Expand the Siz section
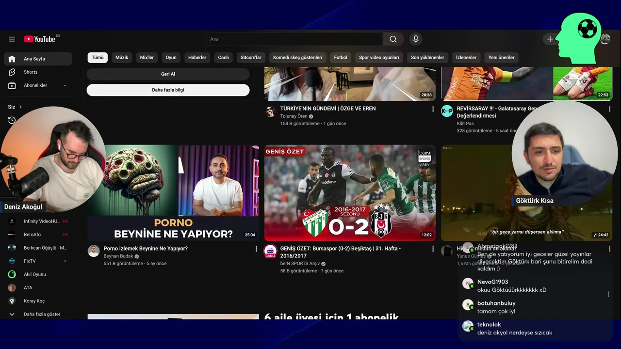This screenshot has width=621, height=349. click(15, 107)
